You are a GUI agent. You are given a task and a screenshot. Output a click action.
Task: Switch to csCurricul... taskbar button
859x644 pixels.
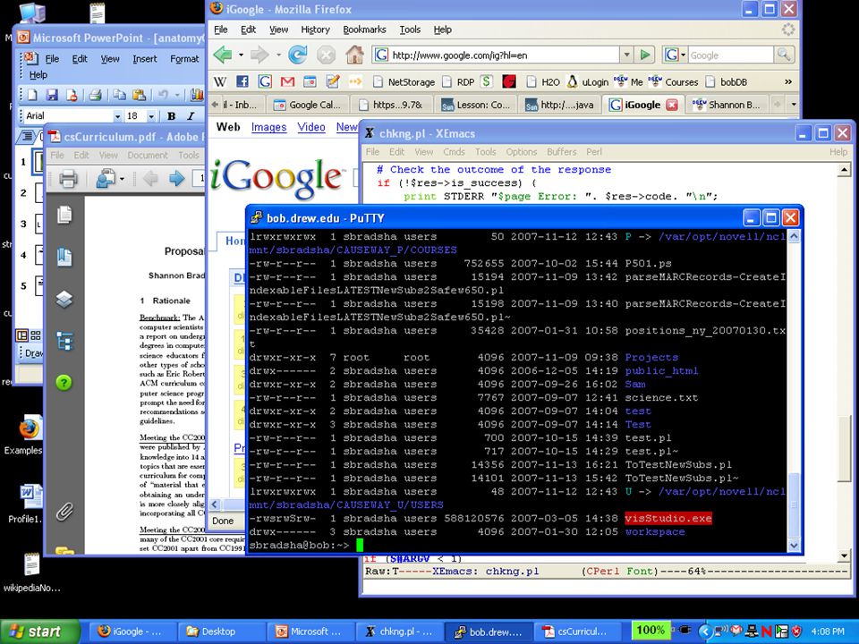579,631
